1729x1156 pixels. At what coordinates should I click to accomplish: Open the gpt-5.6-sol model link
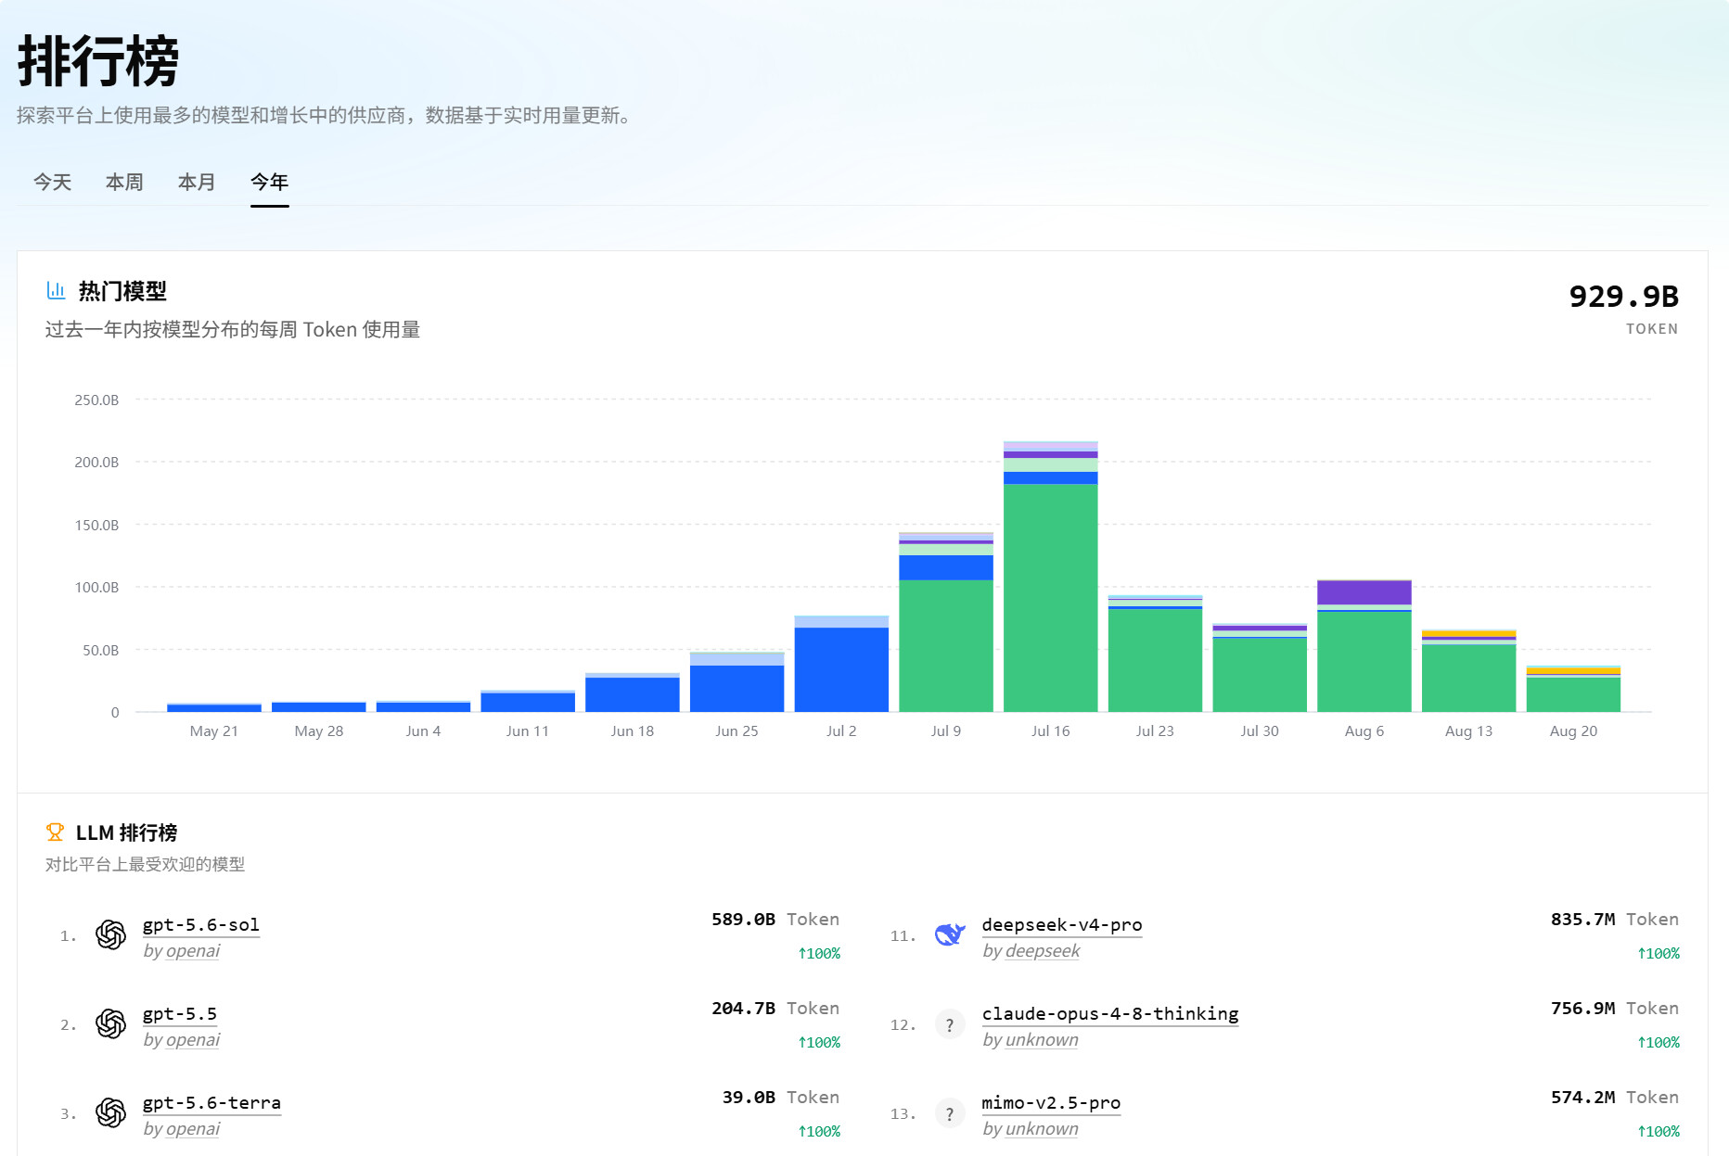coord(201,925)
